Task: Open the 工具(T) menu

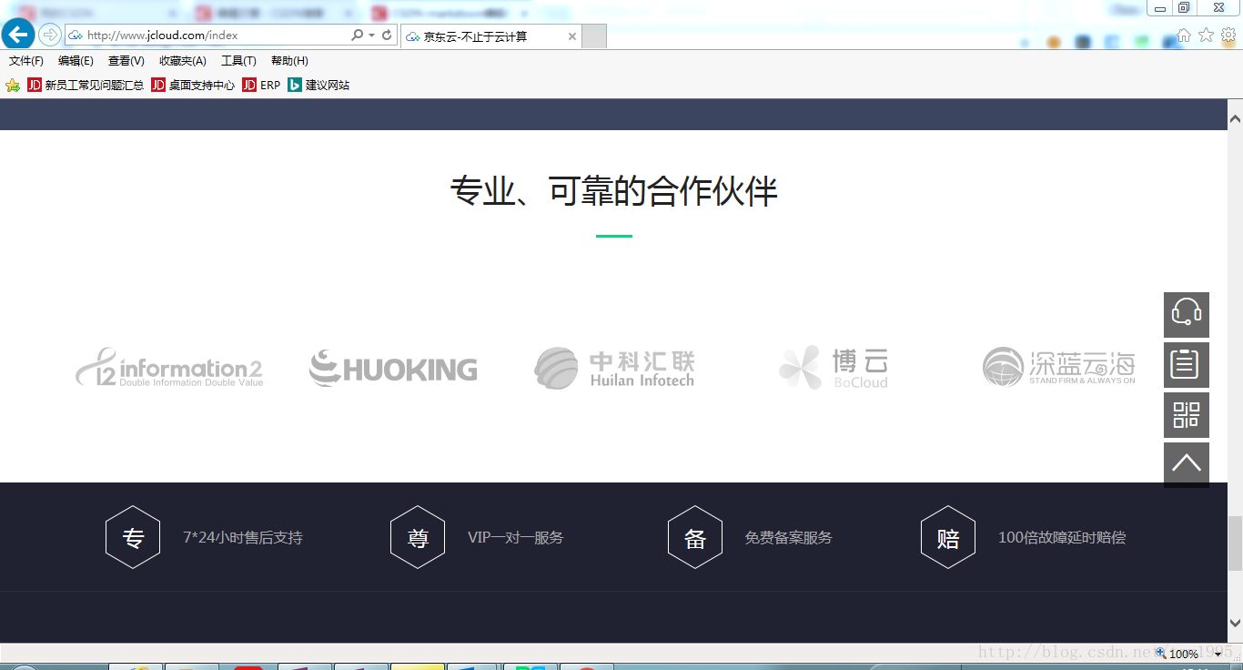Action: tap(238, 61)
